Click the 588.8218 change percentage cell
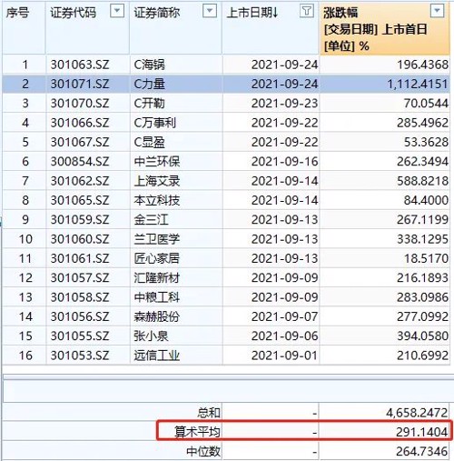 [422, 181]
